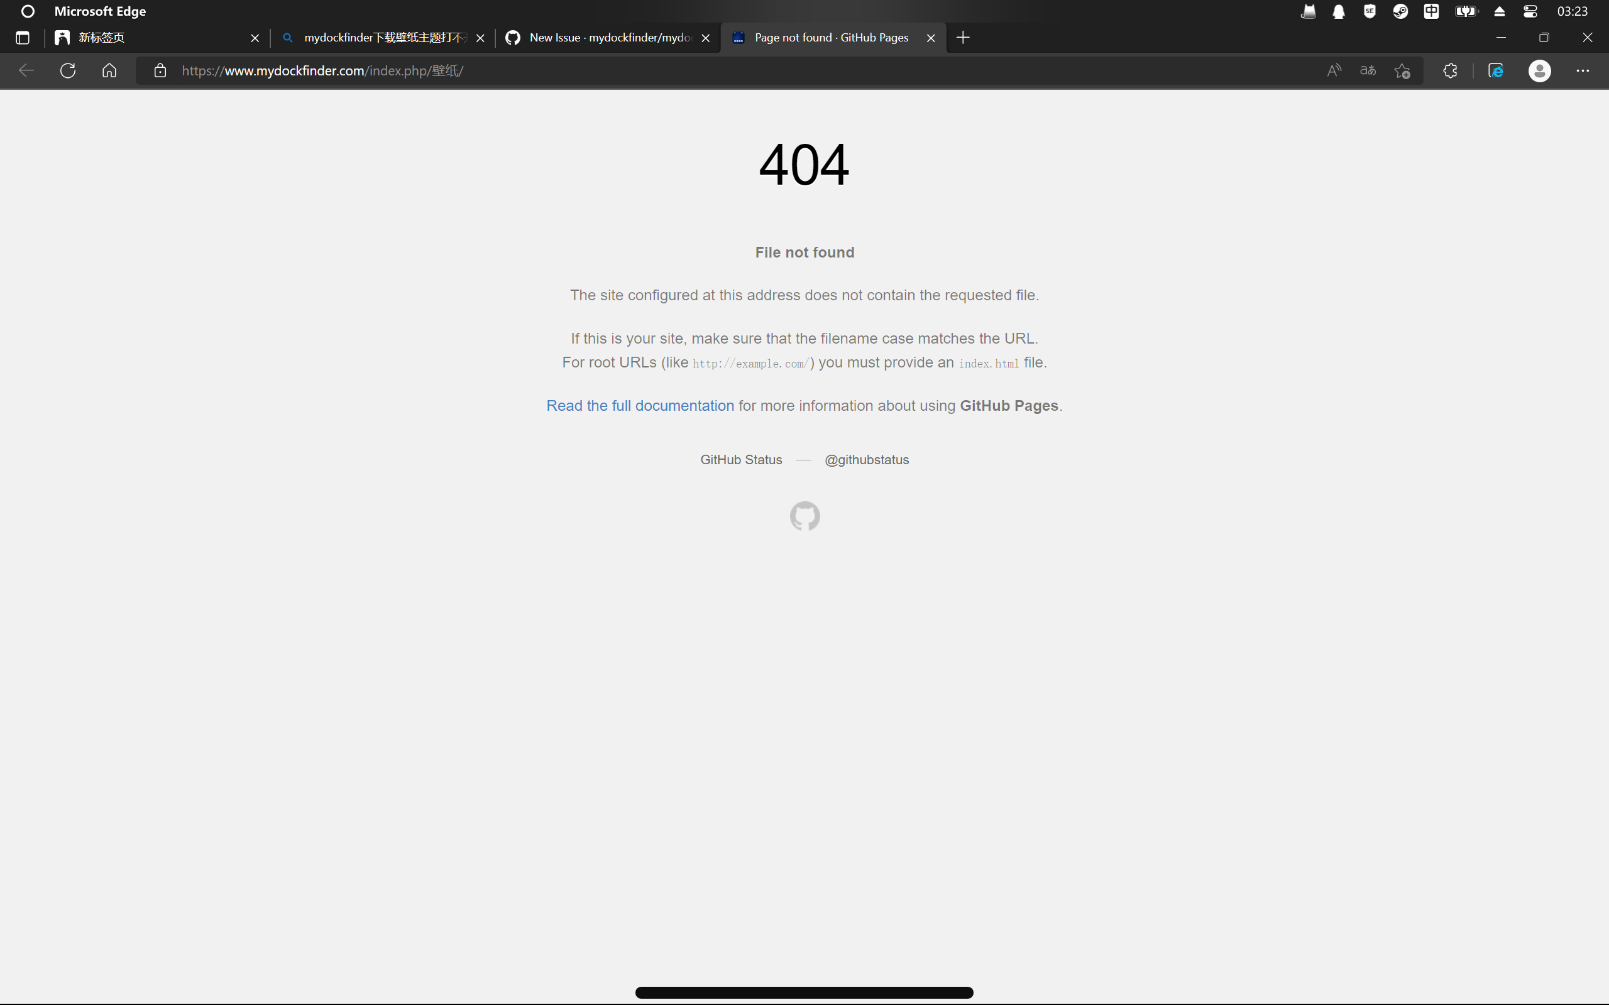Screen dimensions: 1609x1005
Task: Open the browser profile avatar
Action: (x=1540, y=70)
